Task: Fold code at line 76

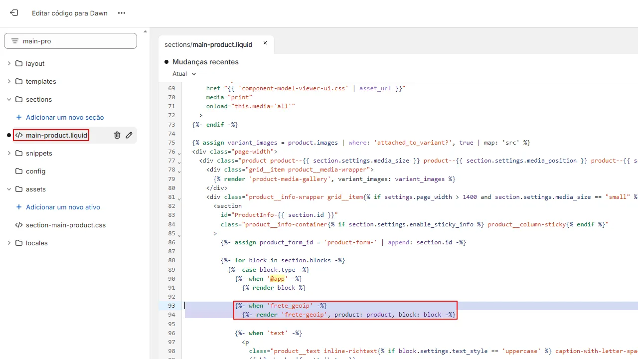Action: pyautogui.click(x=178, y=153)
